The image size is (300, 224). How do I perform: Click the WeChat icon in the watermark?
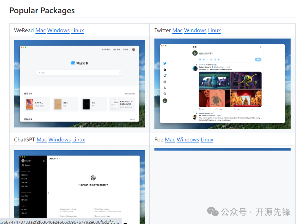[213, 212]
